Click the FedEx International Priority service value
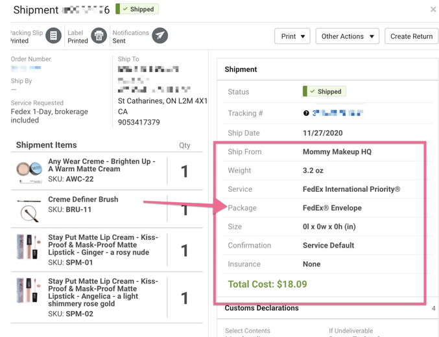The width and height of the screenshot is (439, 337). 351,189
